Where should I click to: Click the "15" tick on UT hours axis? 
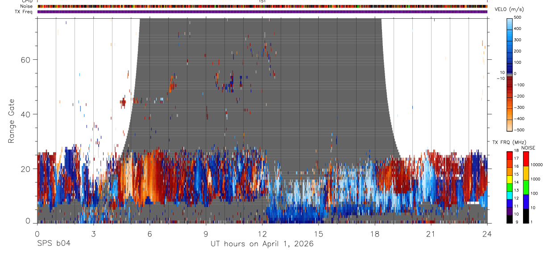tap(319, 233)
